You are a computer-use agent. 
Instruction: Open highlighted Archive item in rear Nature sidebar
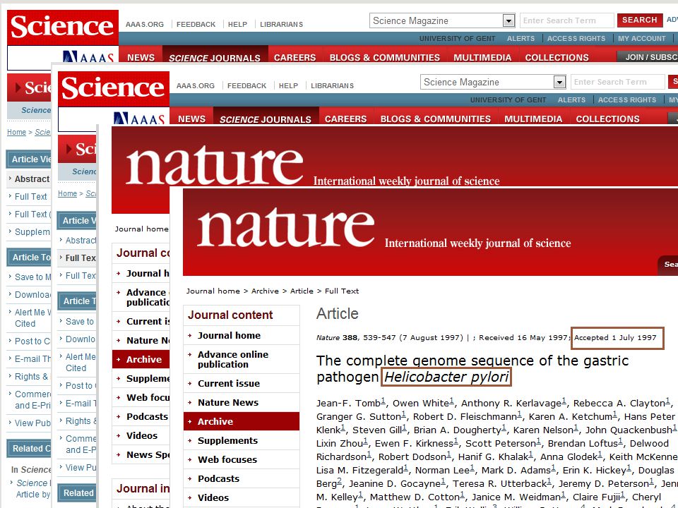coord(141,359)
